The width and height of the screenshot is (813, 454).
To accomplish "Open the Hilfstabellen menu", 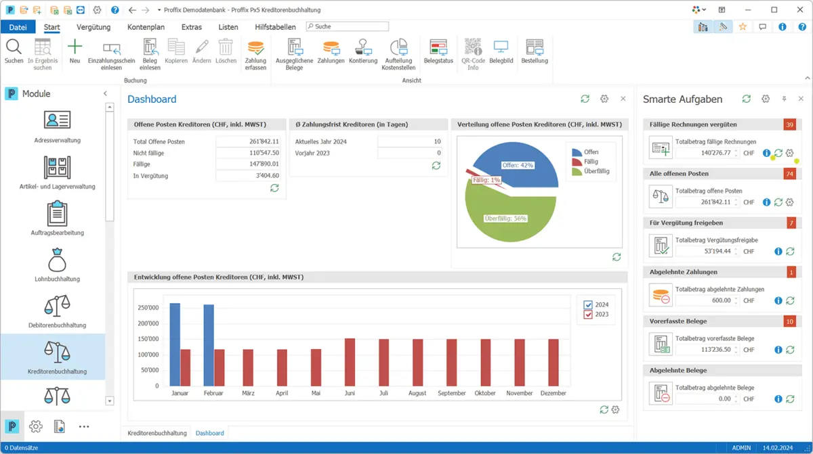I will 274,26.
